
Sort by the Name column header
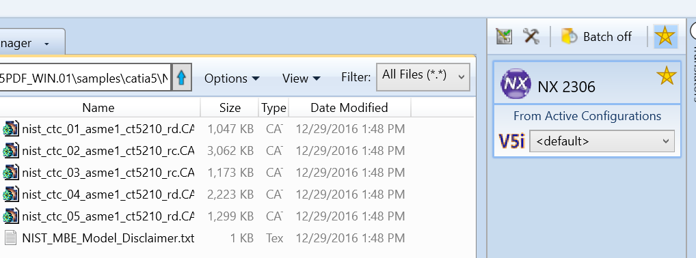[98, 108]
